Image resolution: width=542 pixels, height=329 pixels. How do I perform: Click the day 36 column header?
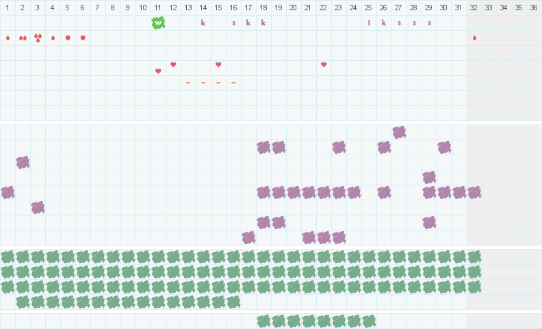(x=534, y=8)
